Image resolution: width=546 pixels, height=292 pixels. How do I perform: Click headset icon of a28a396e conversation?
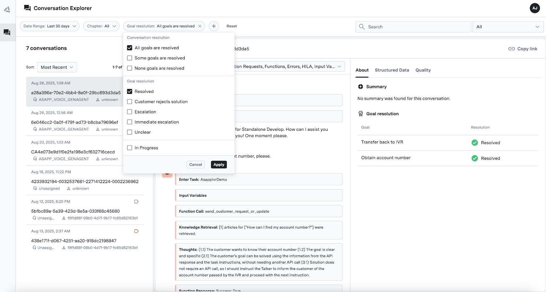tap(35, 100)
